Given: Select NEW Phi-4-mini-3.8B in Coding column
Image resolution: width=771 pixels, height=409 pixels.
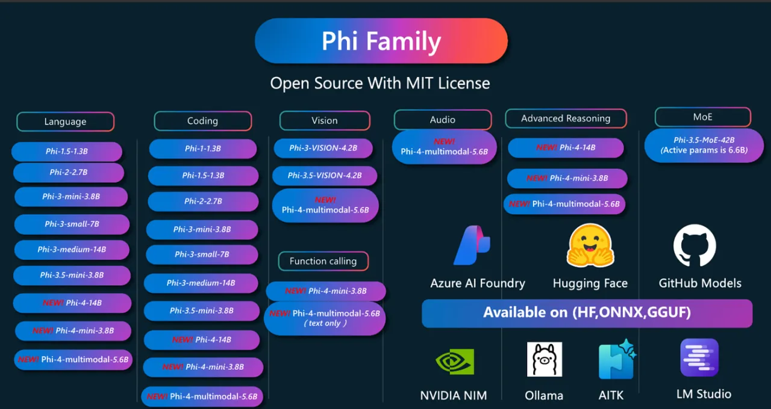Looking at the screenshot, I should coord(203,367).
